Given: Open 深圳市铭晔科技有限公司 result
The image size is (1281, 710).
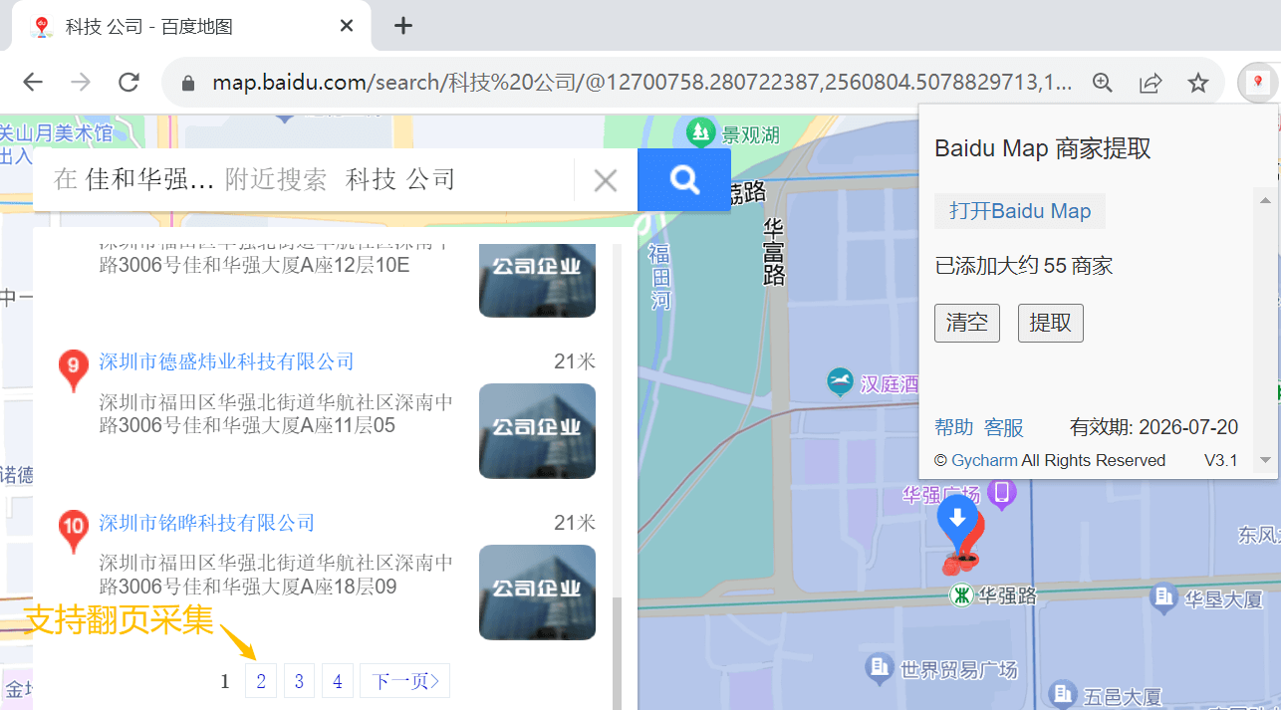Looking at the screenshot, I should coord(206,523).
